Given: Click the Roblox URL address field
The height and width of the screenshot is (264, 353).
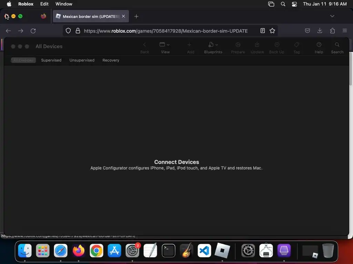Looking at the screenshot, I should pos(166,31).
